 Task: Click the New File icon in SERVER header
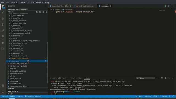click(37, 12)
